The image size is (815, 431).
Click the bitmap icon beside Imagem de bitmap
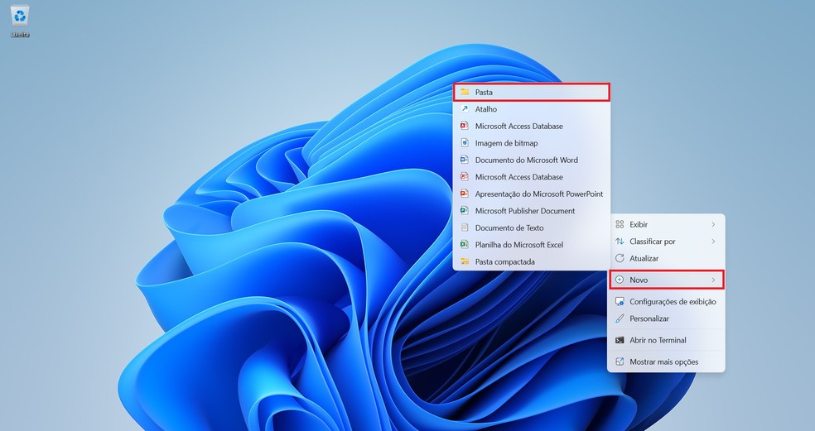point(465,143)
